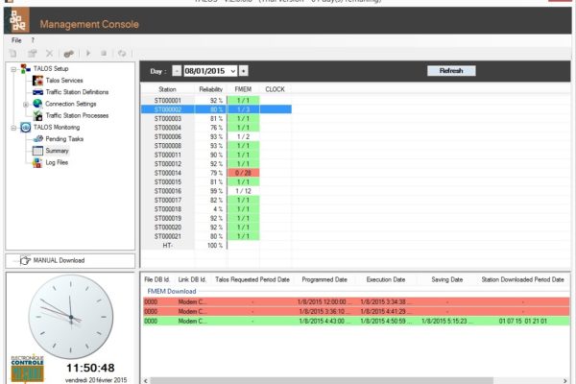Image resolution: width=576 pixels, height=384 pixels.
Task: Open the ? help menu
Action: pos(33,40)
